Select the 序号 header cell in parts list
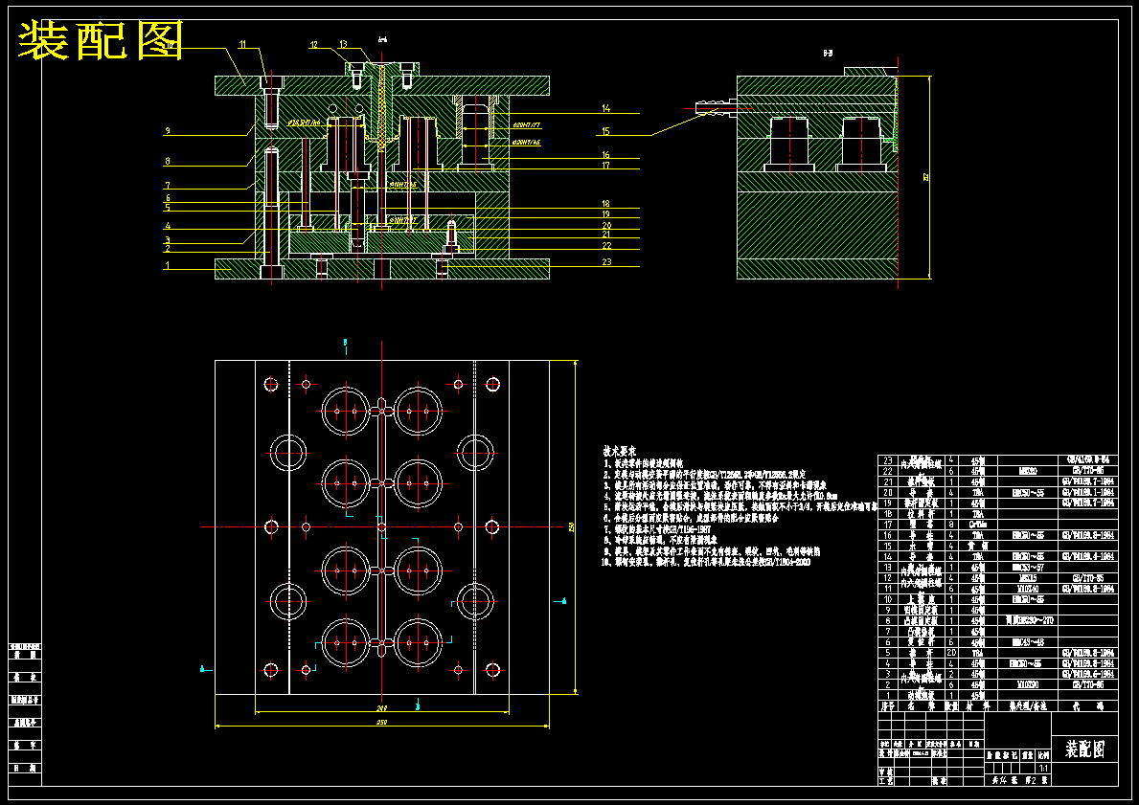Image resolution: width=1139 pixels, height=805 pixels. 886,705
